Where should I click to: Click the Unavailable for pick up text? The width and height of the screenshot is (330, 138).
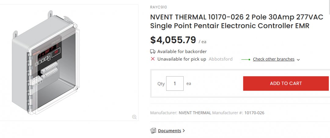pyautogui.click(x=182, y=59)
